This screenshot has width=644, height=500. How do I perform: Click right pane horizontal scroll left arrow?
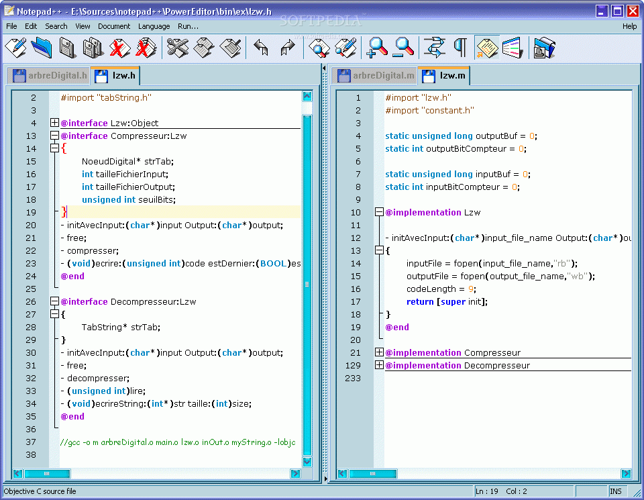coord(342,473)
